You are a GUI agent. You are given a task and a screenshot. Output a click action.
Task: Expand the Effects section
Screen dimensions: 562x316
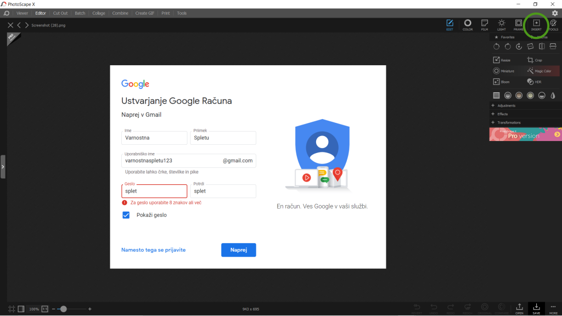499,114
